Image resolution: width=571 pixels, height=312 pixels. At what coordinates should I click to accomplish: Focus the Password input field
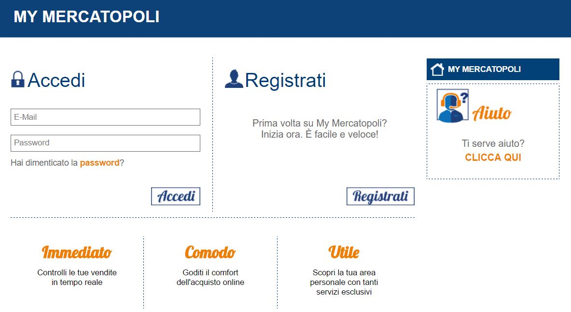(105, 143)
